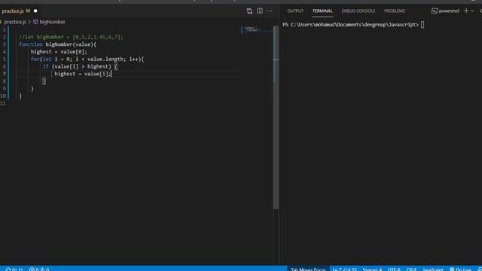
Task: Start Go Live server from status bar
Action: (460, 269)
